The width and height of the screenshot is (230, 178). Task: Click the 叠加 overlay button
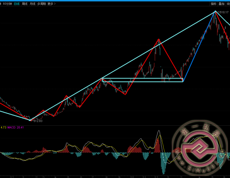[222, 4]
